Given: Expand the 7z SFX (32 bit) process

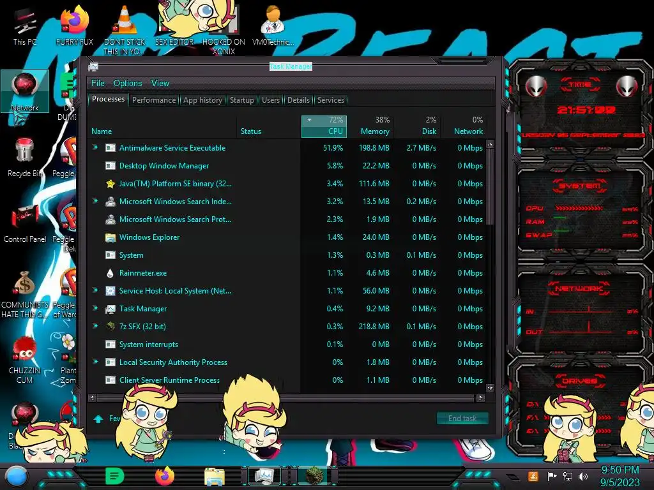Looking at the screenshot, I should [x=95, y=326].
